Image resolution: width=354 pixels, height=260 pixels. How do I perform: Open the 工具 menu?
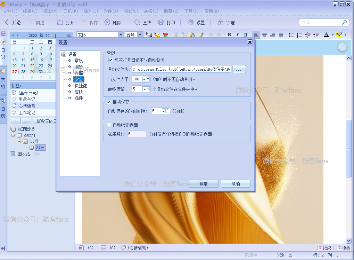click(x=191, y=11)
